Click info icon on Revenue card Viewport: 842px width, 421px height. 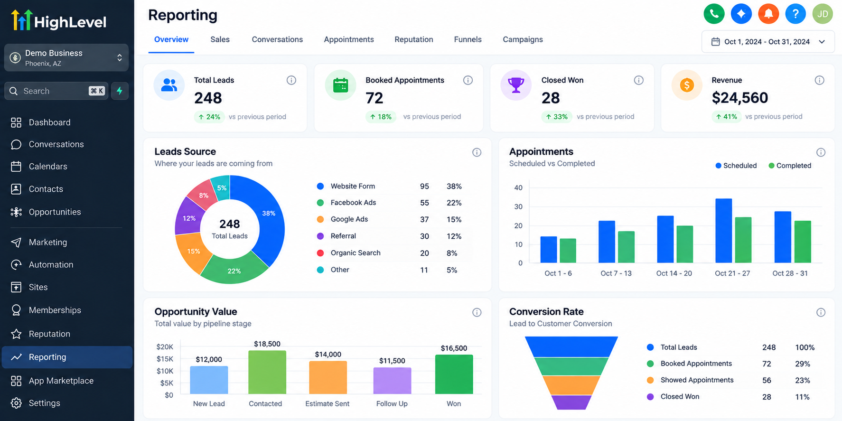coord(819,80)
